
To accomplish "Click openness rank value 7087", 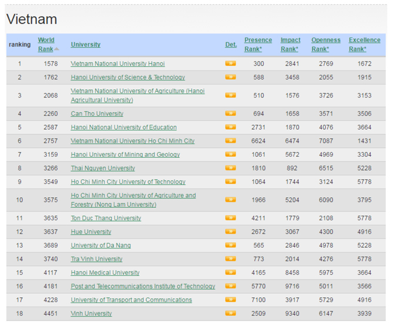I will 326,141.
